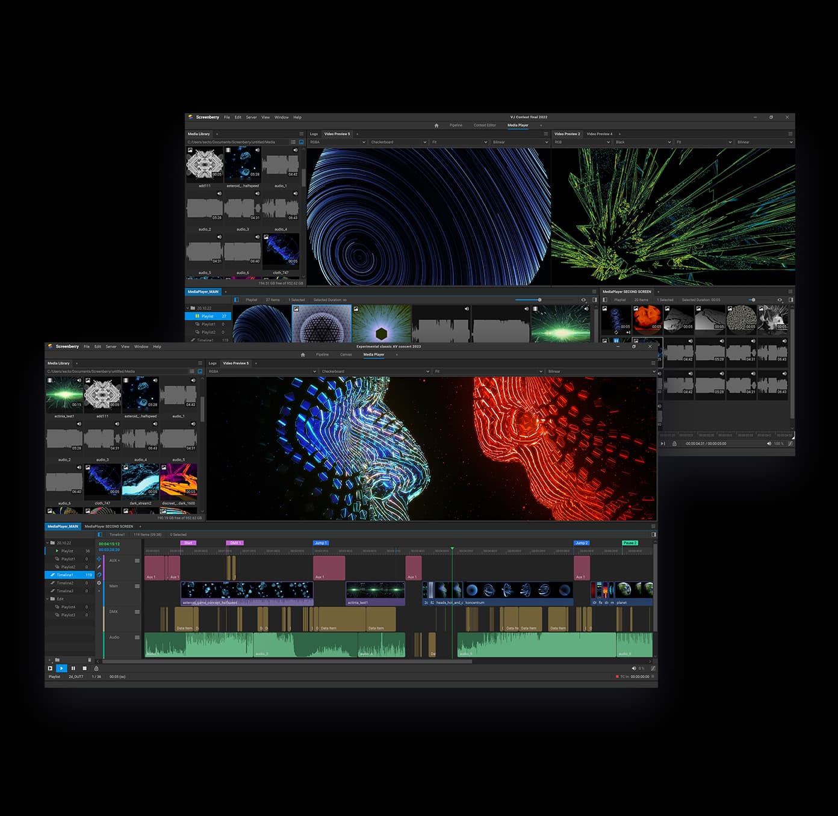This screenshot has height=816, width=838.
Task: Toggle the blue snap/link tool in timeline column
Action: point(99,575)
